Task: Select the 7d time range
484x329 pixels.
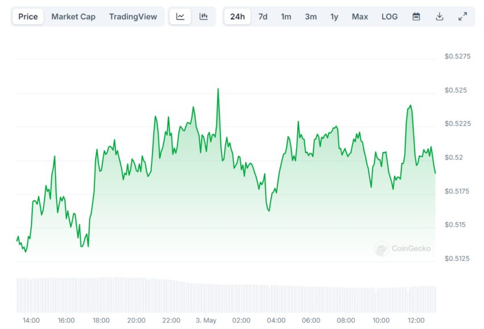Action: point(262,16)
